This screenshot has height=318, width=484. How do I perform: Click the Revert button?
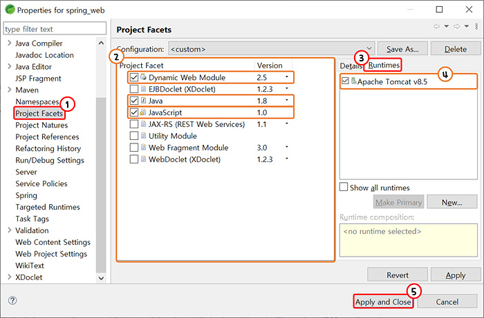(x=398, y=275)
